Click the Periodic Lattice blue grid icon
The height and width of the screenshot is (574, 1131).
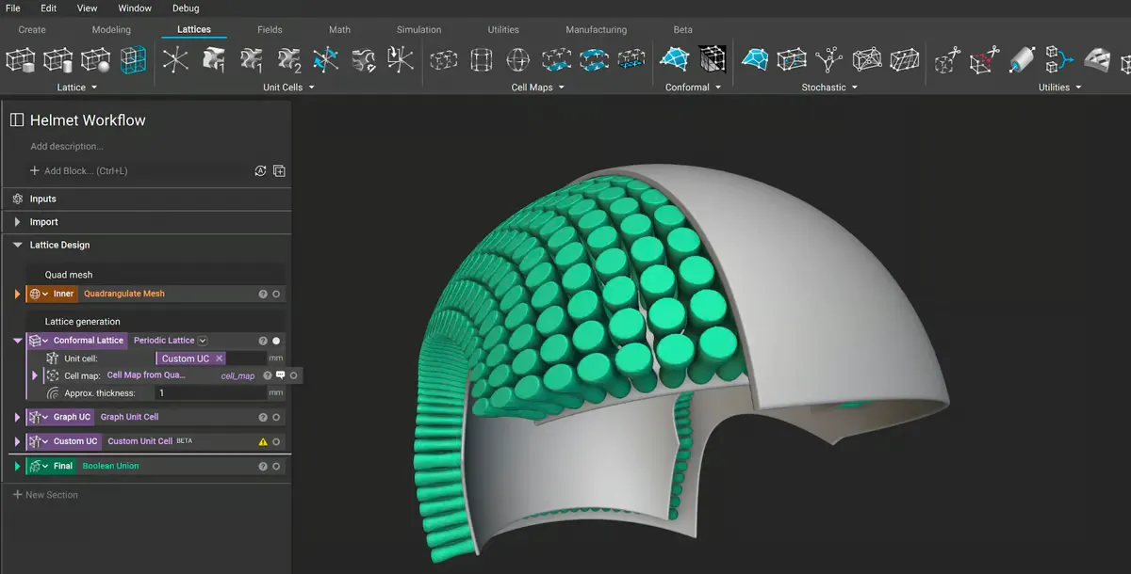[x=134, y=59]
